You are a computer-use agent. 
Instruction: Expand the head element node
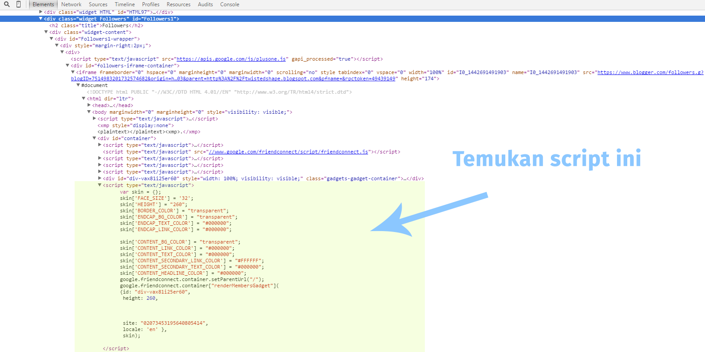[x=89, y=105]
